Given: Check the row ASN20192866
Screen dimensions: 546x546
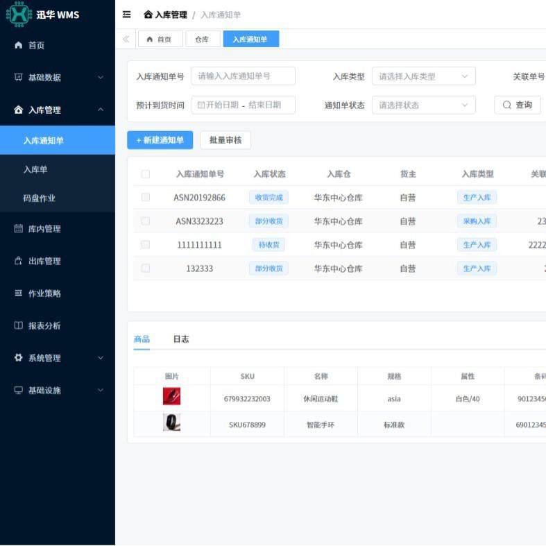Looking at the screenshot, I should click(146, 197).
